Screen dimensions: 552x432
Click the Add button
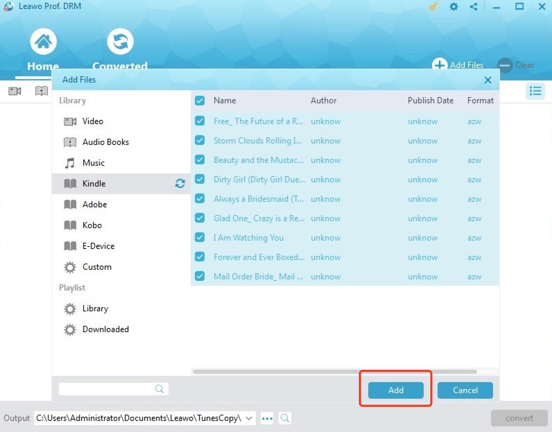click(x=396, y=390)
